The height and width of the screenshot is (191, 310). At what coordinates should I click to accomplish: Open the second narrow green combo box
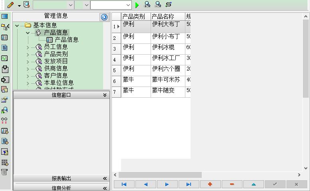tap(82, 5)
